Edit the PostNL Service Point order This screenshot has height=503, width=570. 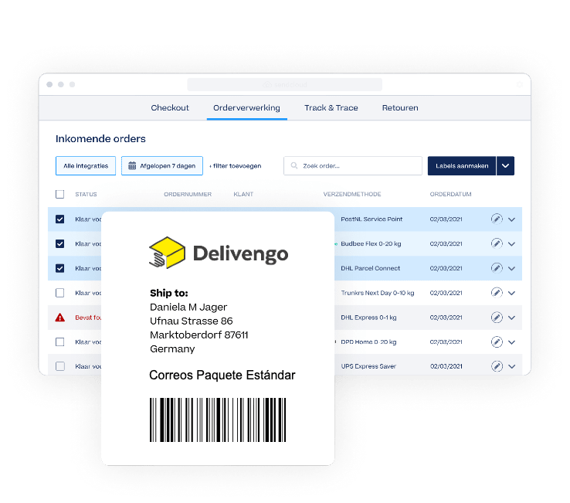(497, 219)
